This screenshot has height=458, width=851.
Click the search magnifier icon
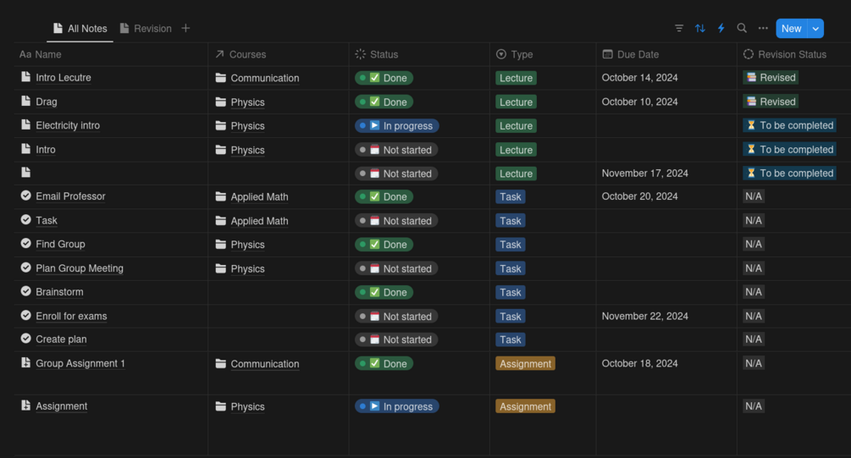(742, 28)
